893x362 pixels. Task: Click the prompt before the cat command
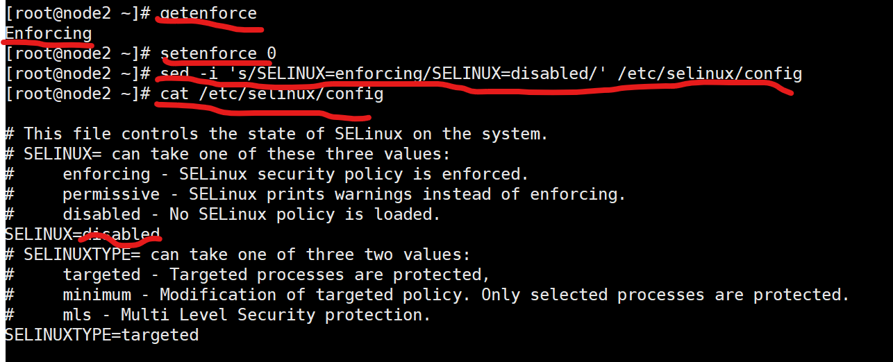point(77,94)
